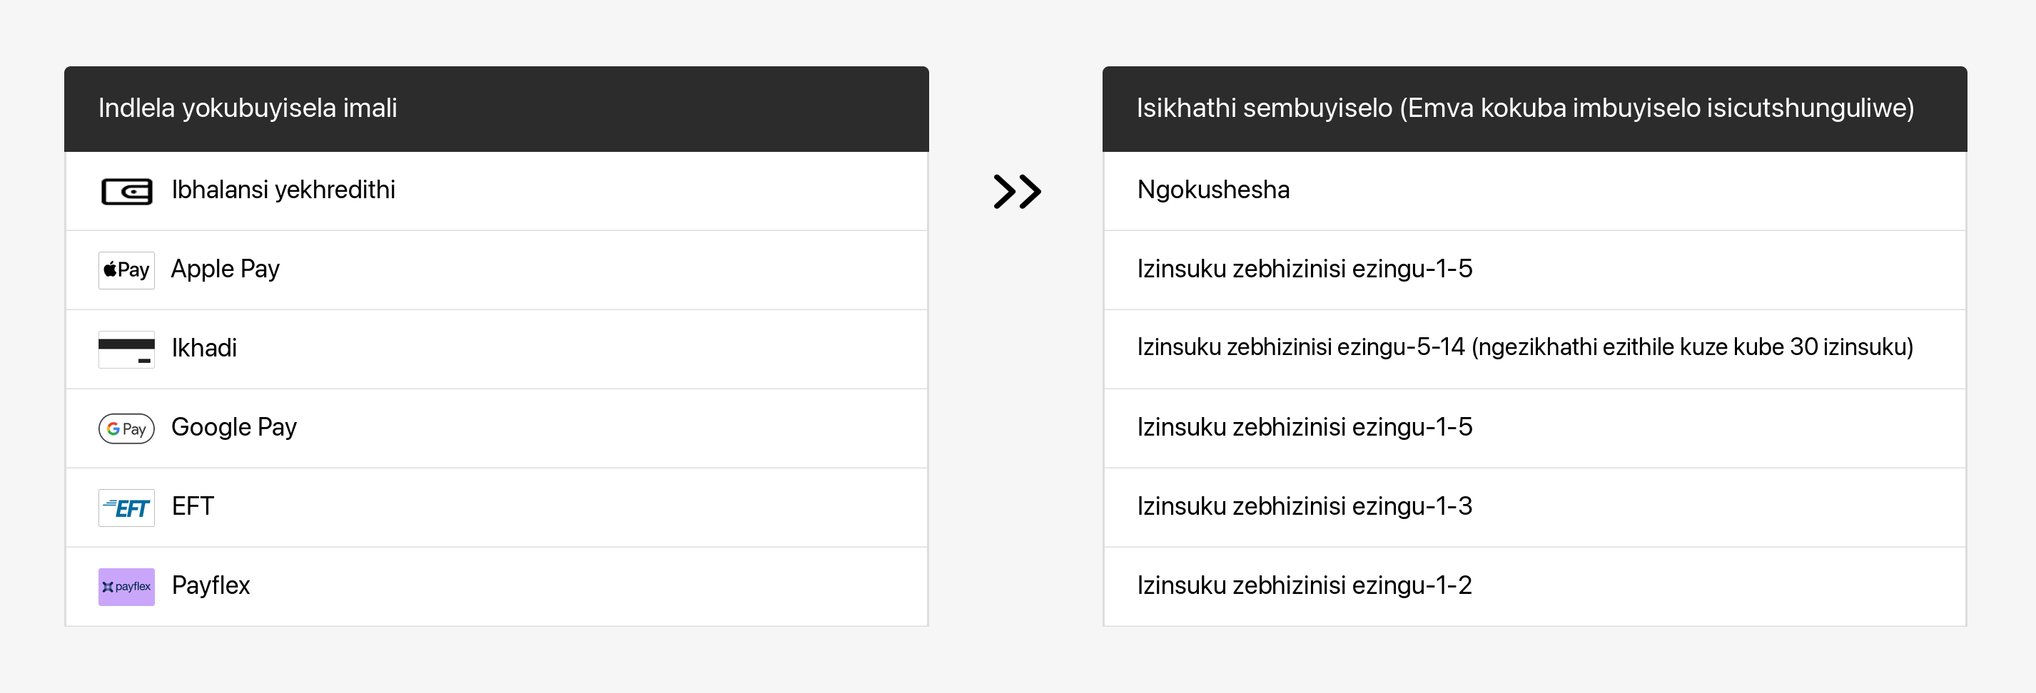This screenshot has width=2036, height=693.
Task: Click the Apple Pay logo icon
Action: click(x=126, y=270)
